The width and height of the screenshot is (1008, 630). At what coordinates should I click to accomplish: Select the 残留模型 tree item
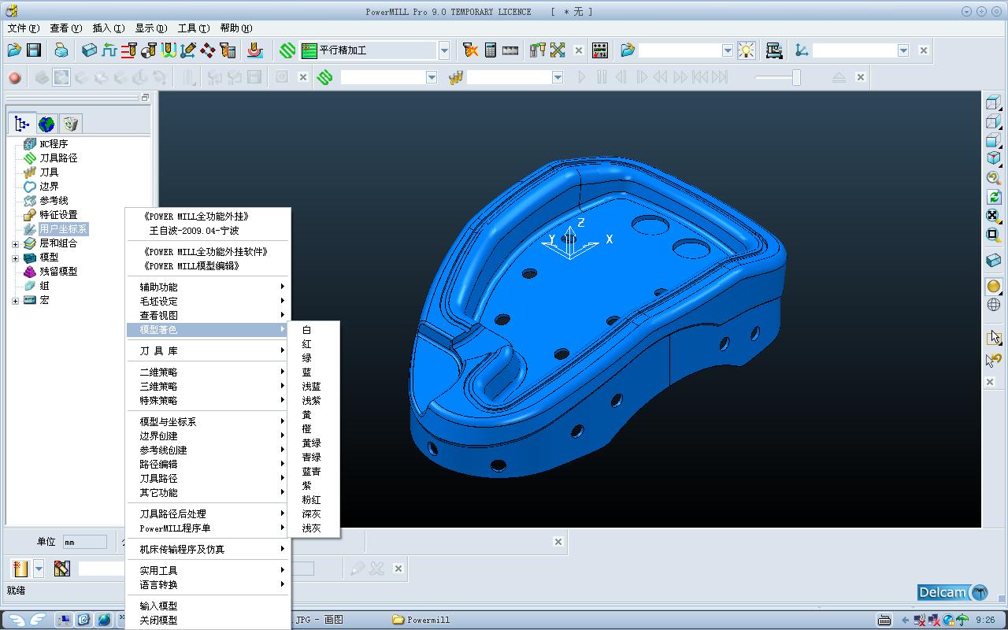[x=58, y=272]
